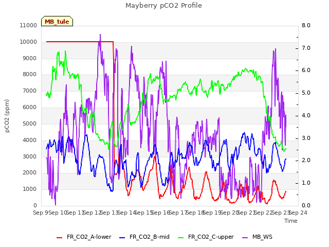Click the green FR_CO2_C-upper legend swatch

180,238
